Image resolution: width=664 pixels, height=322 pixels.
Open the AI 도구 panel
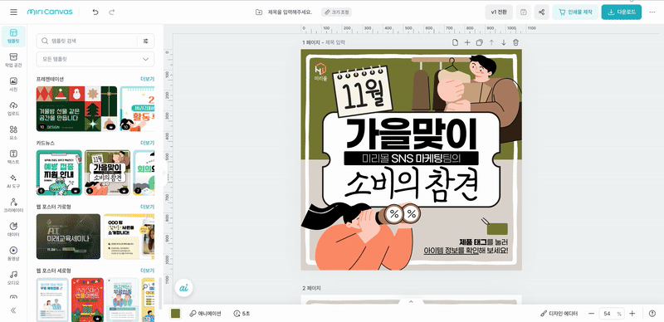(x=13, y=181)
